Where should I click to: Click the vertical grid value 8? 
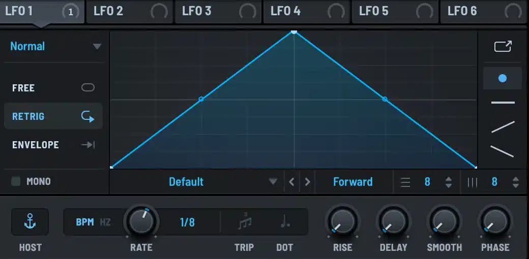494,182
